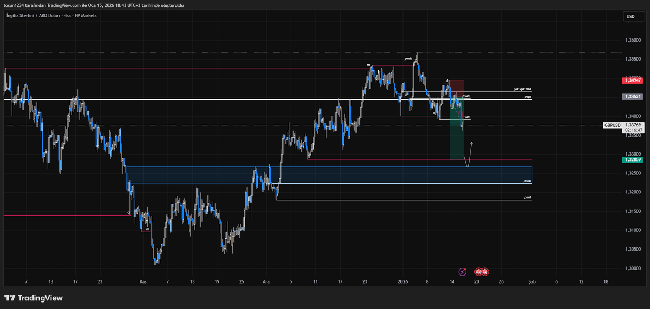Click the red 1,34947 price label
Image resolution: width=650 pixels, height=309 pixels.
coord(633,80)
